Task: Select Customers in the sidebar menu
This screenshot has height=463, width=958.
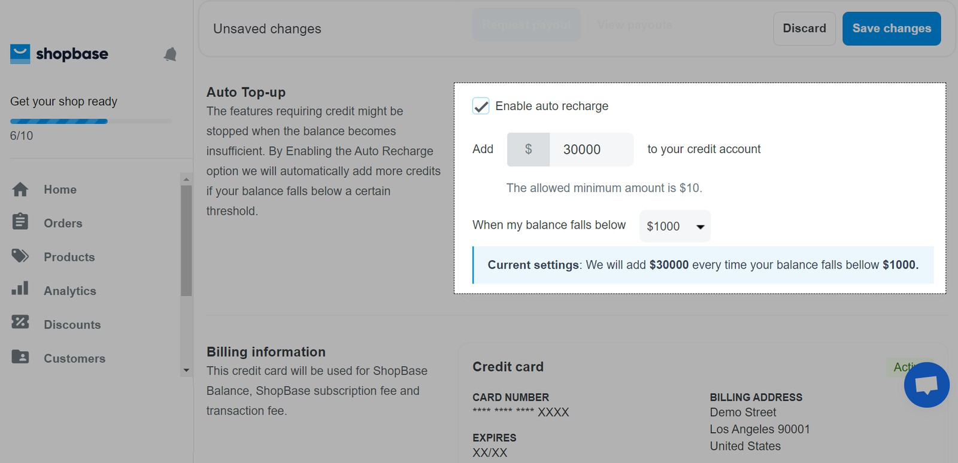Action: point(74,358)
